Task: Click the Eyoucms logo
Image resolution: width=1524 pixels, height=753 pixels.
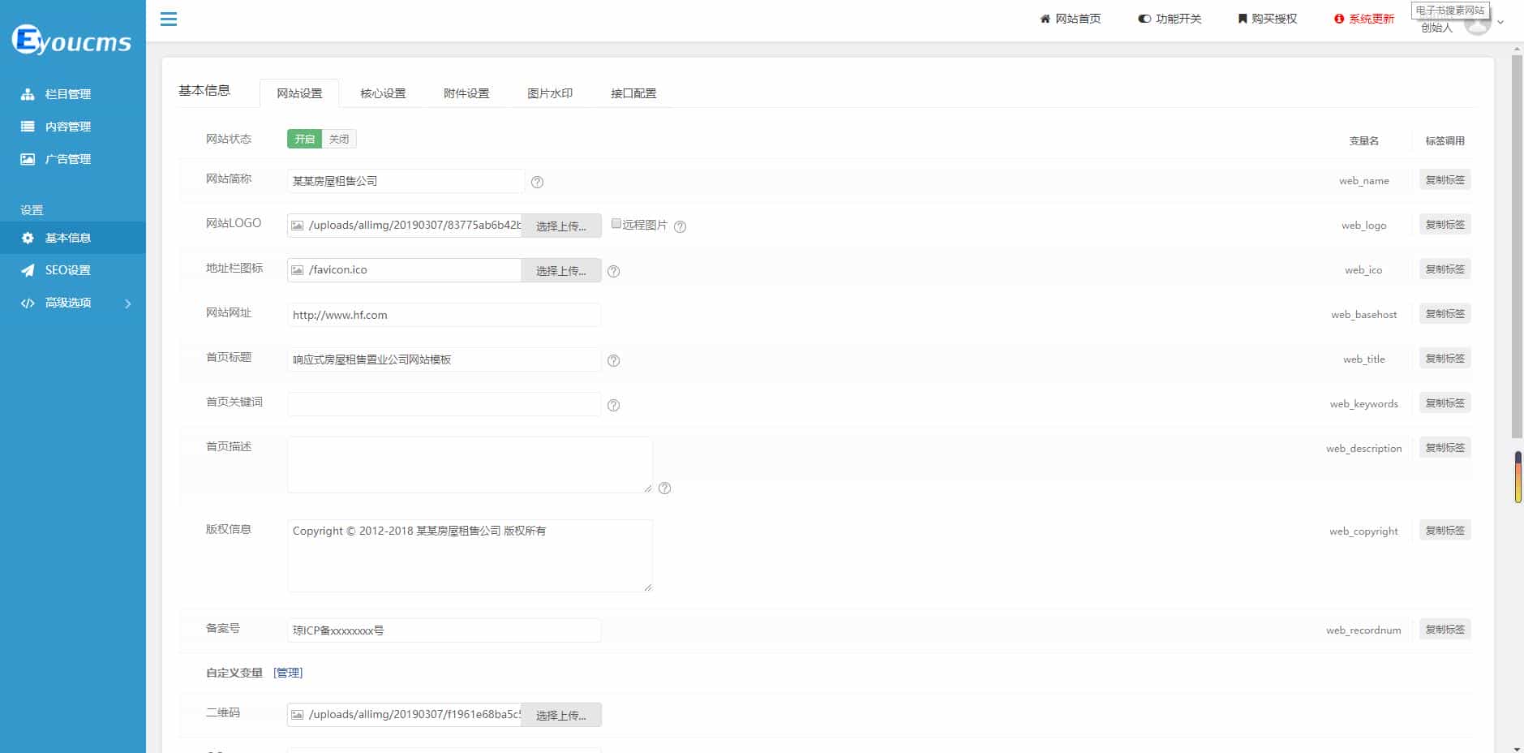Action: [71, 40]
